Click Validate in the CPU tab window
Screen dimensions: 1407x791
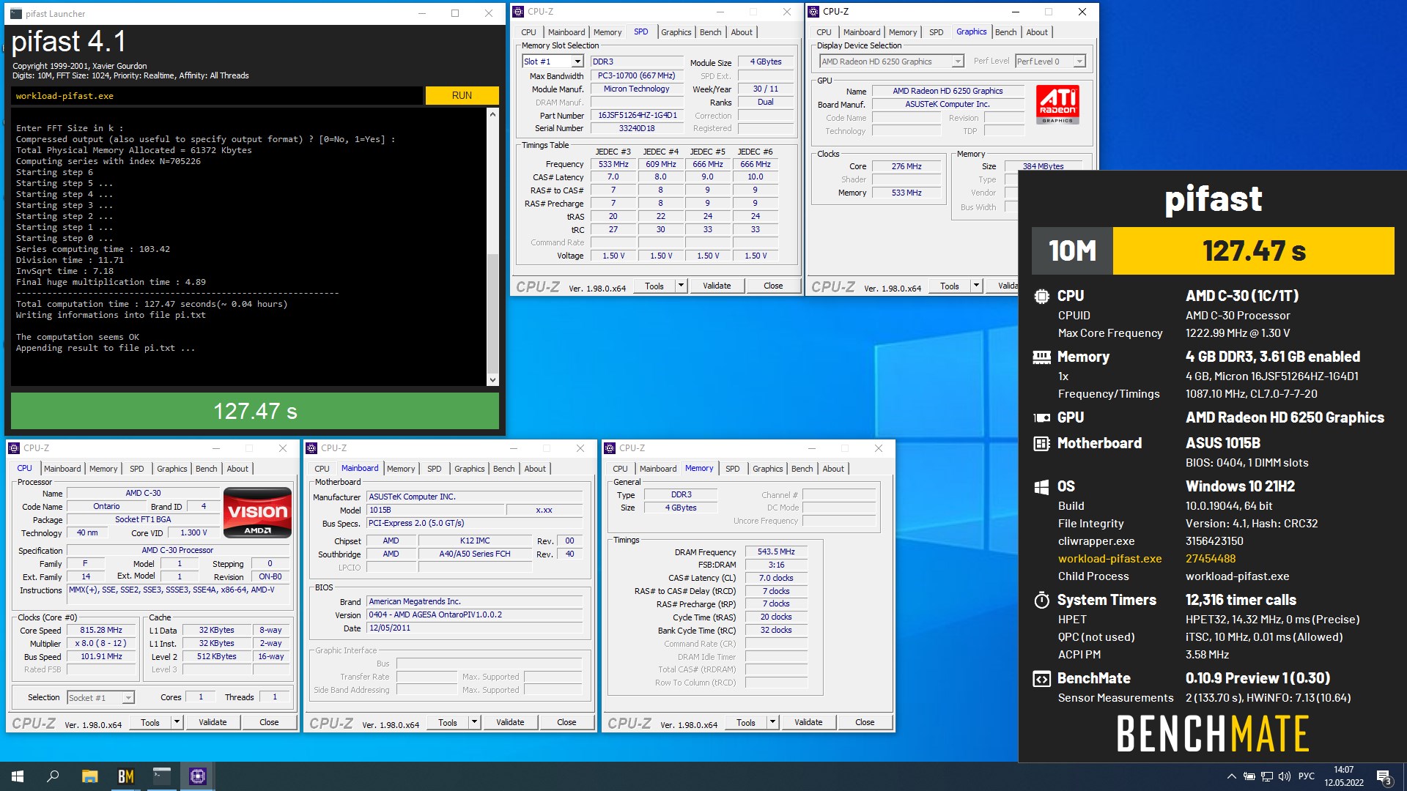213,722
